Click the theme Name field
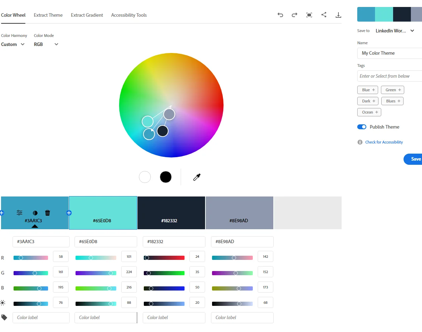This screenshot has width=422, height=332. pyautogui.click(x=390, y=53)
